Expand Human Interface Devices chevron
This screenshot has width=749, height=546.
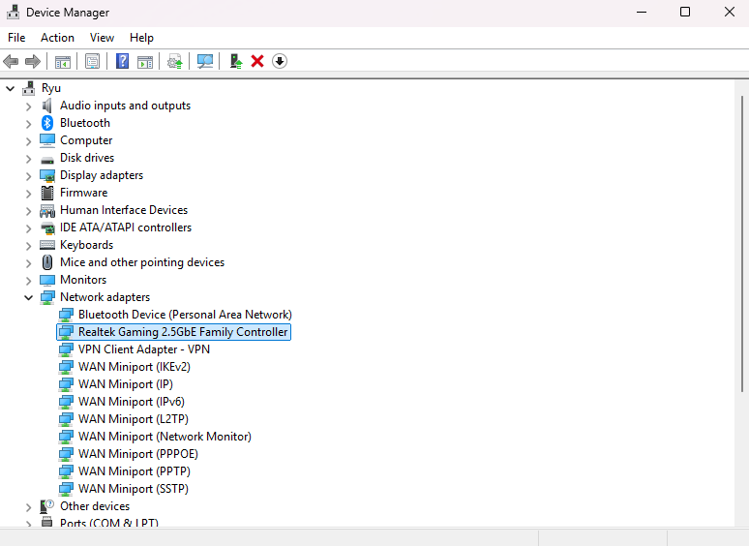[x=28, y=211]
